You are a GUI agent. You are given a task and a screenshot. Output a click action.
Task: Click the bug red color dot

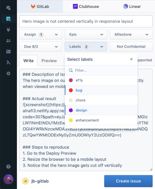(71, 90)
